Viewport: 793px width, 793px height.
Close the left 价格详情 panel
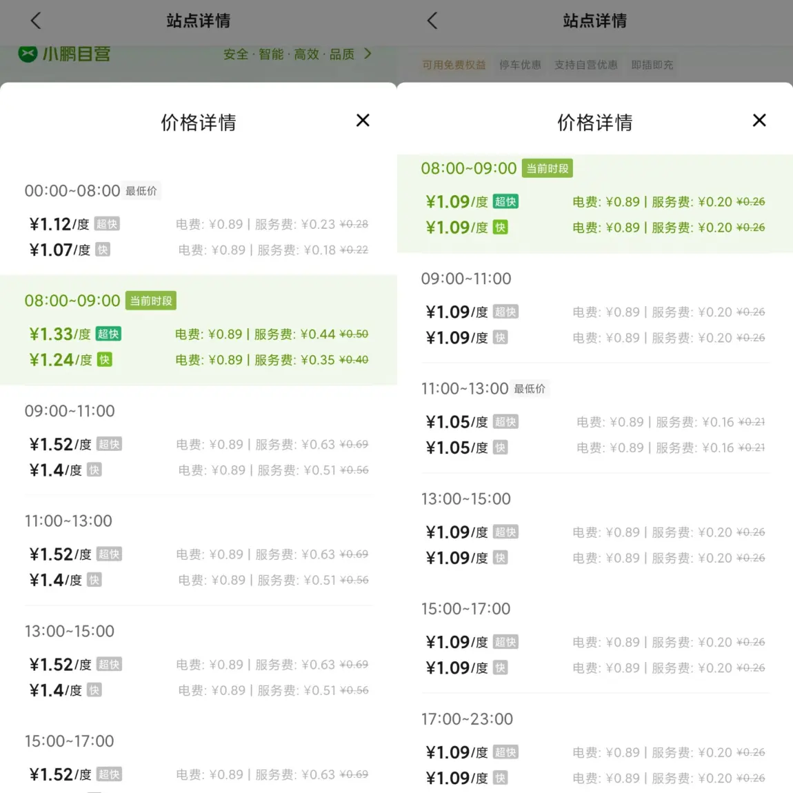363,121
